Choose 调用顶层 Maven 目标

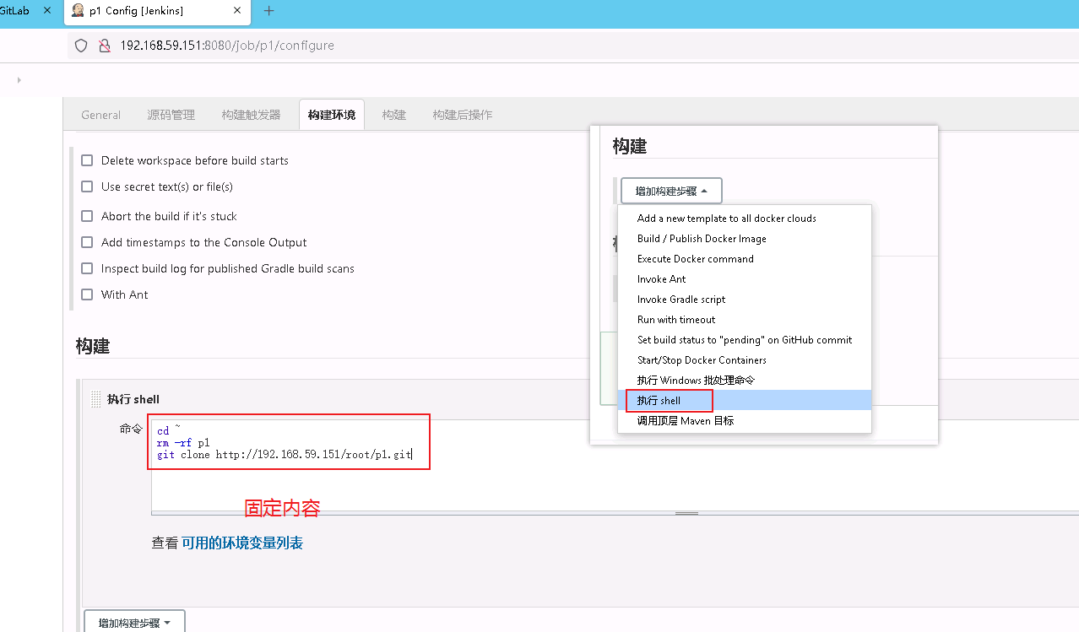[x=745, y=420]
